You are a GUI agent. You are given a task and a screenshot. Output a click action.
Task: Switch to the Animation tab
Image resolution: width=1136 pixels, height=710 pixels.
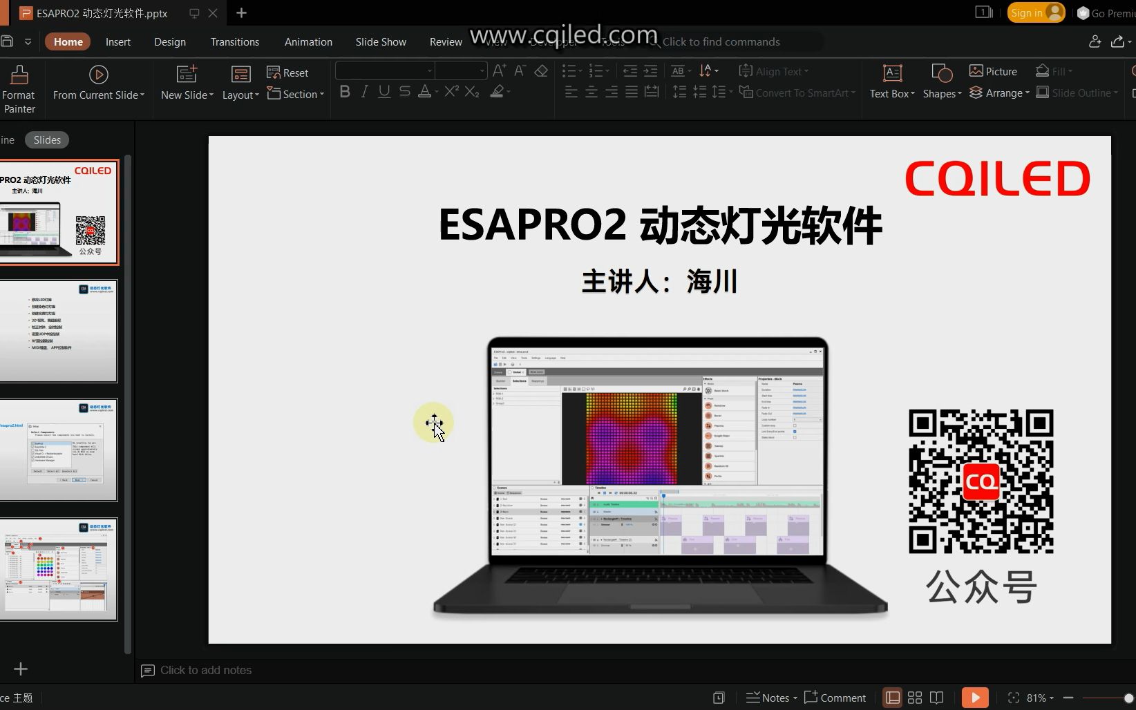[308, 41]
